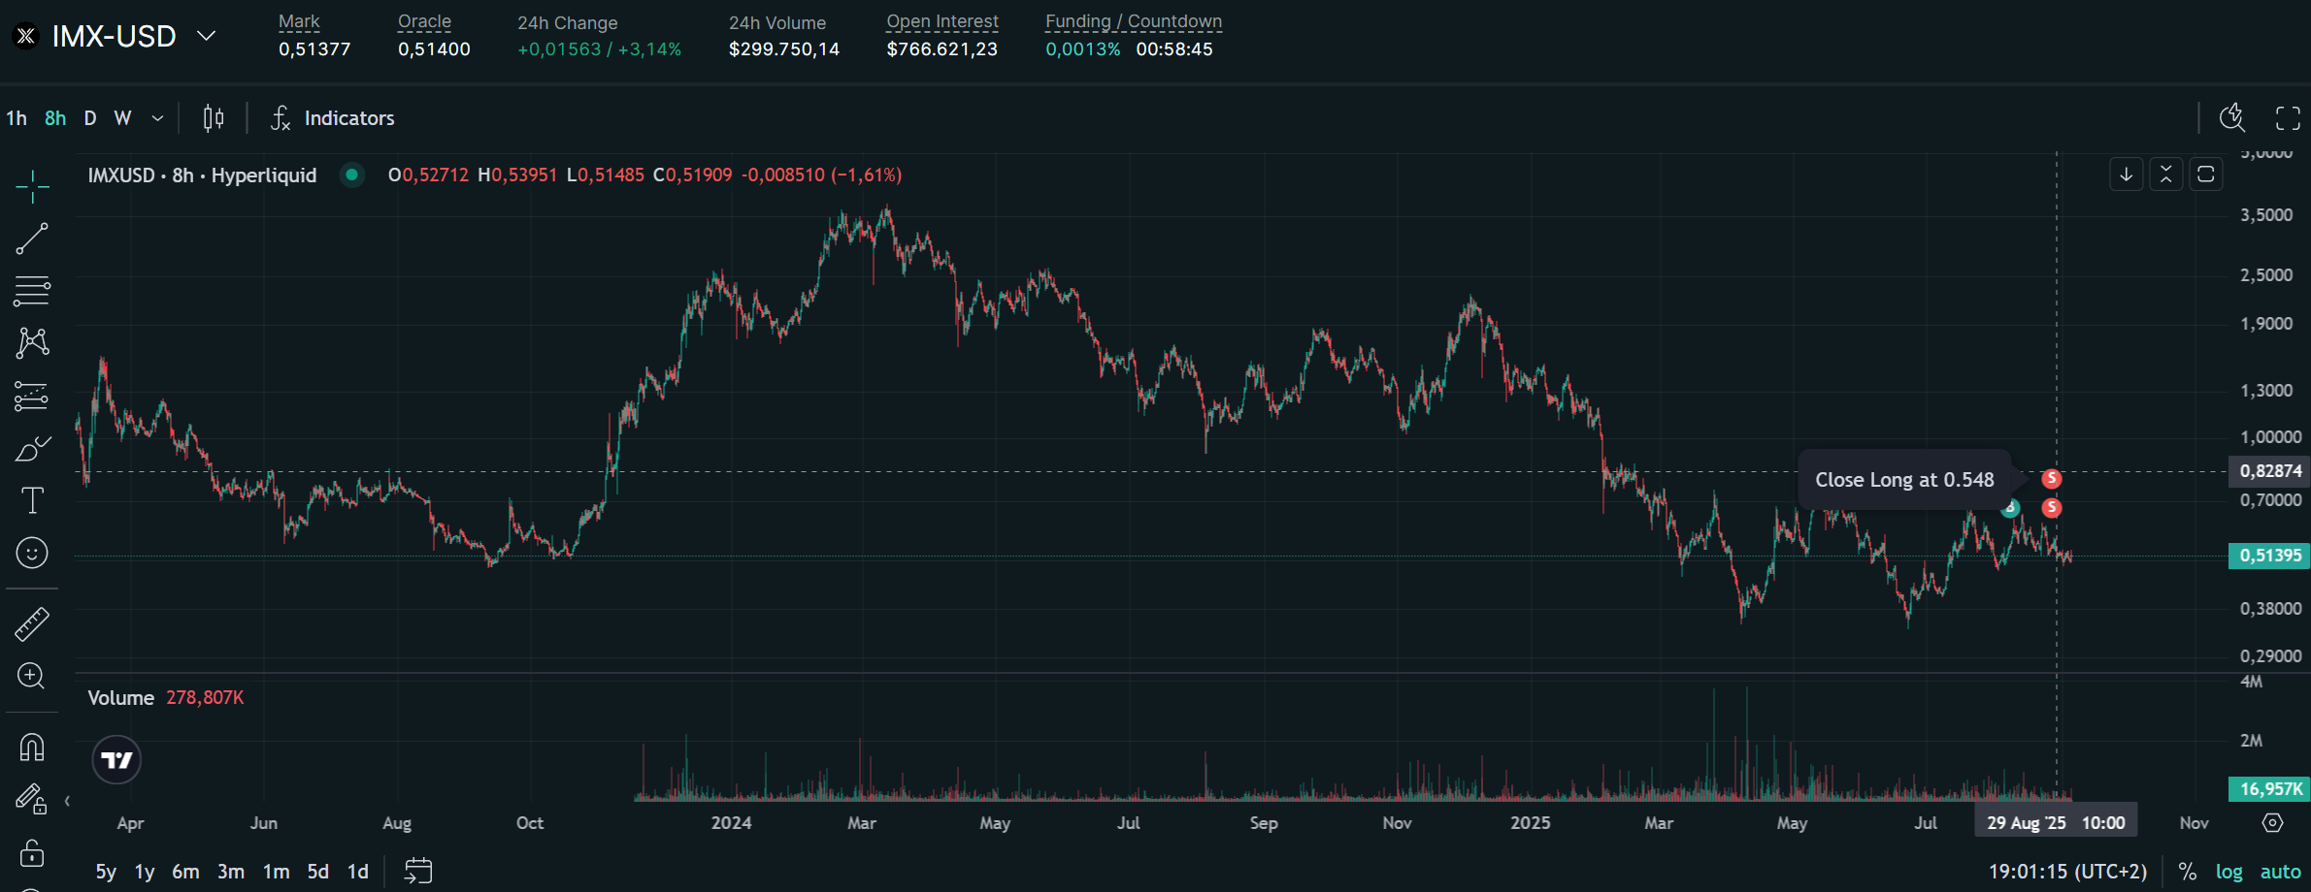
Task: Click the Funding / Countdown label
Action: (1134, 21)
